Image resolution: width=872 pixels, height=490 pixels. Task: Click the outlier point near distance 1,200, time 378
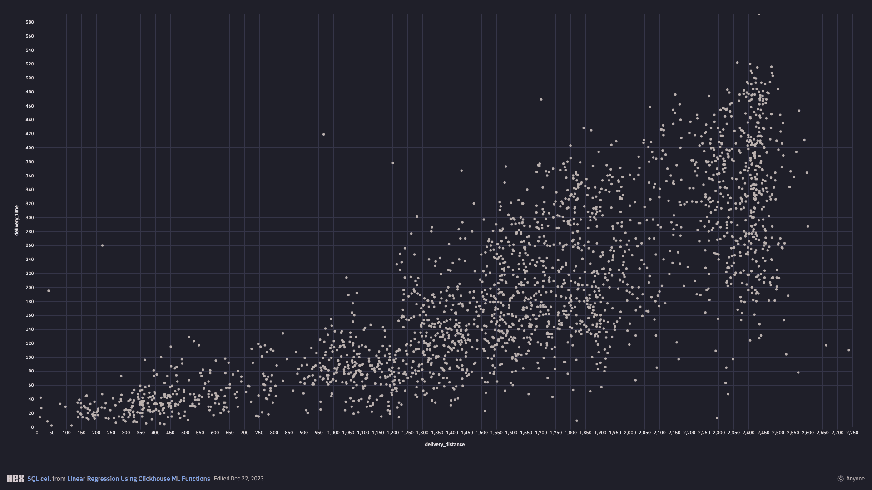click(x=393, y=163)
